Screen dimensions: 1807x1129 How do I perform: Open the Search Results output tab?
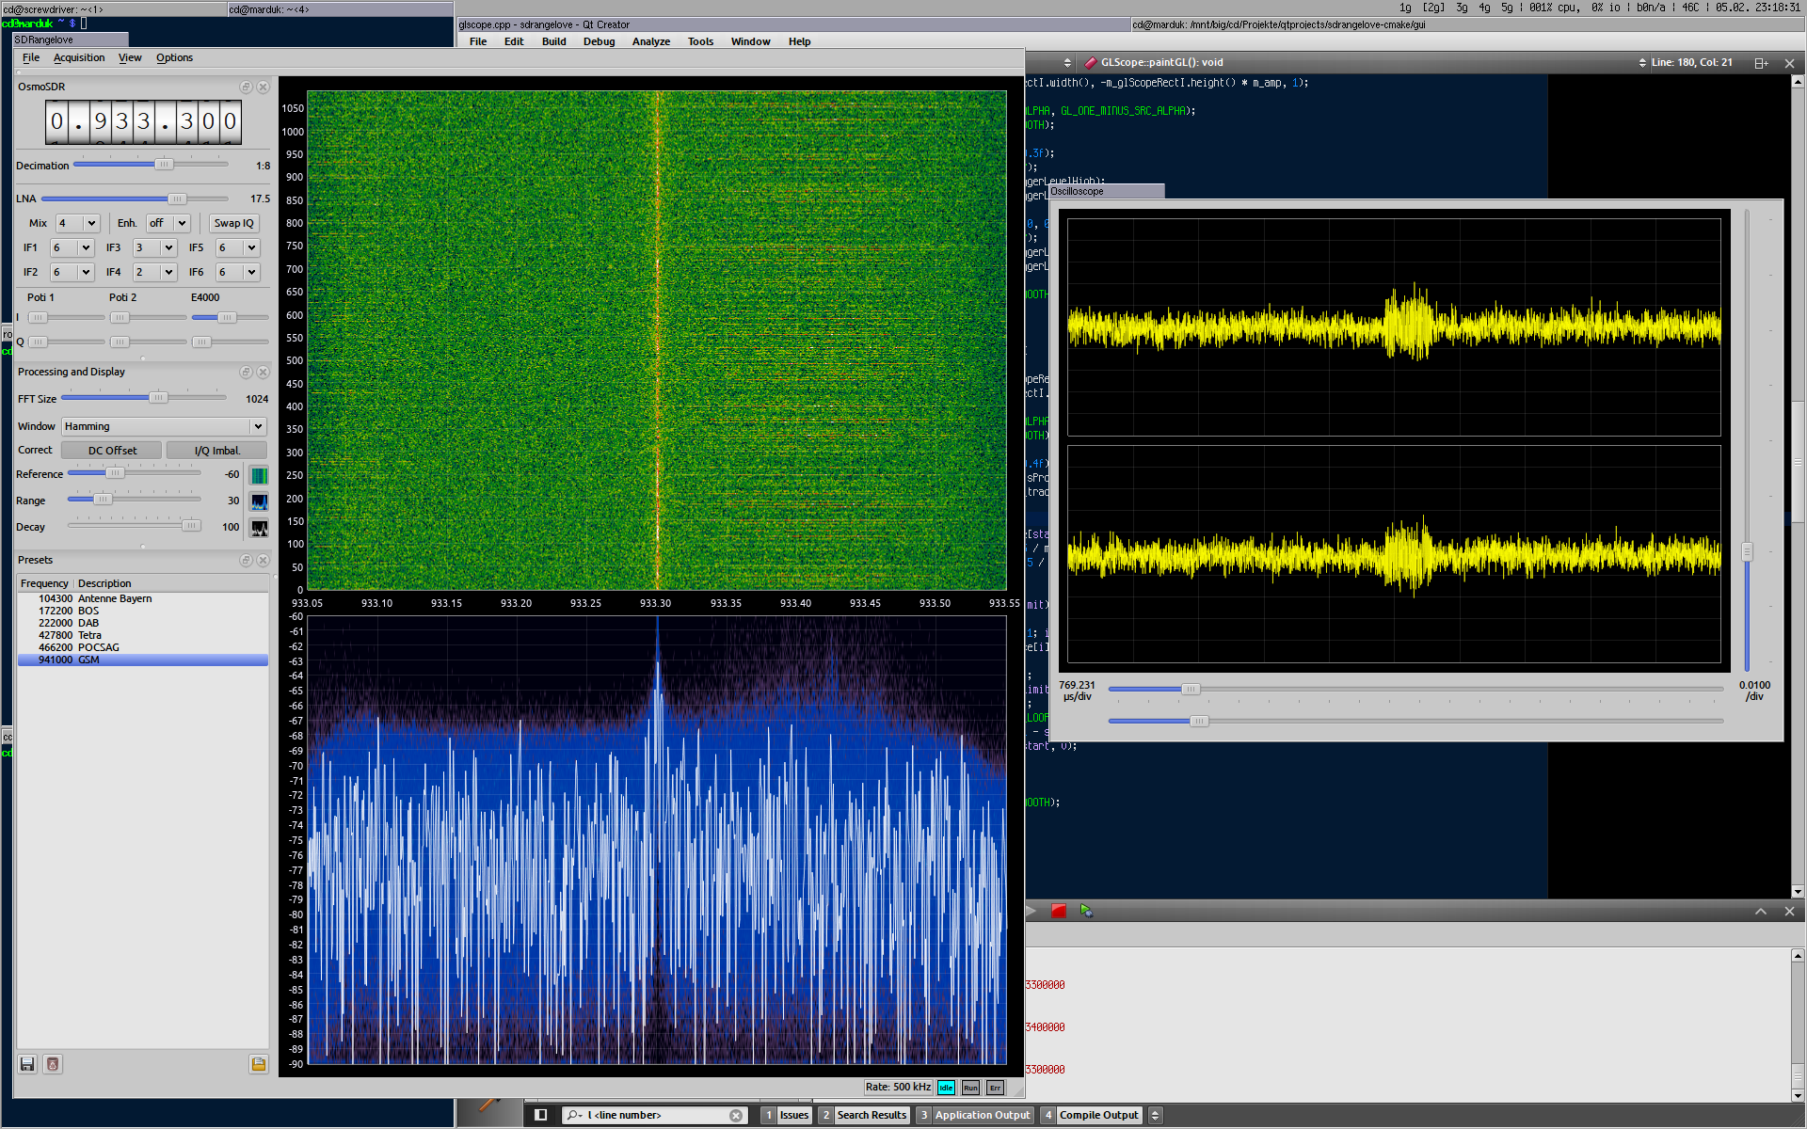864,1115
